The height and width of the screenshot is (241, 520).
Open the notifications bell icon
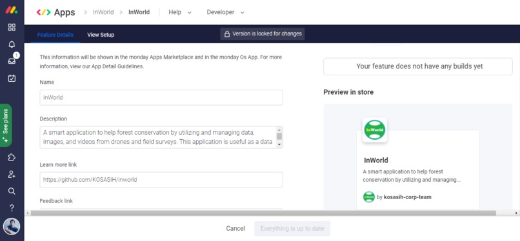(12, 44)
